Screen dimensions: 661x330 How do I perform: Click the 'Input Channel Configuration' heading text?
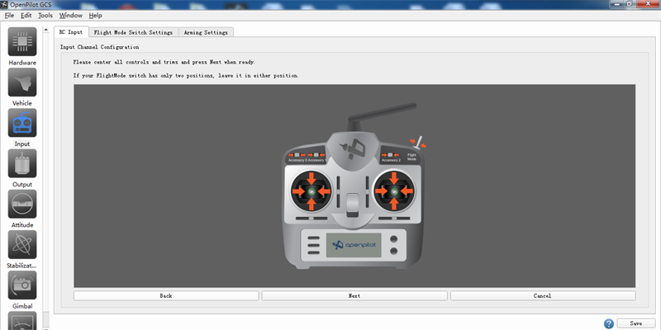[99, 47]
